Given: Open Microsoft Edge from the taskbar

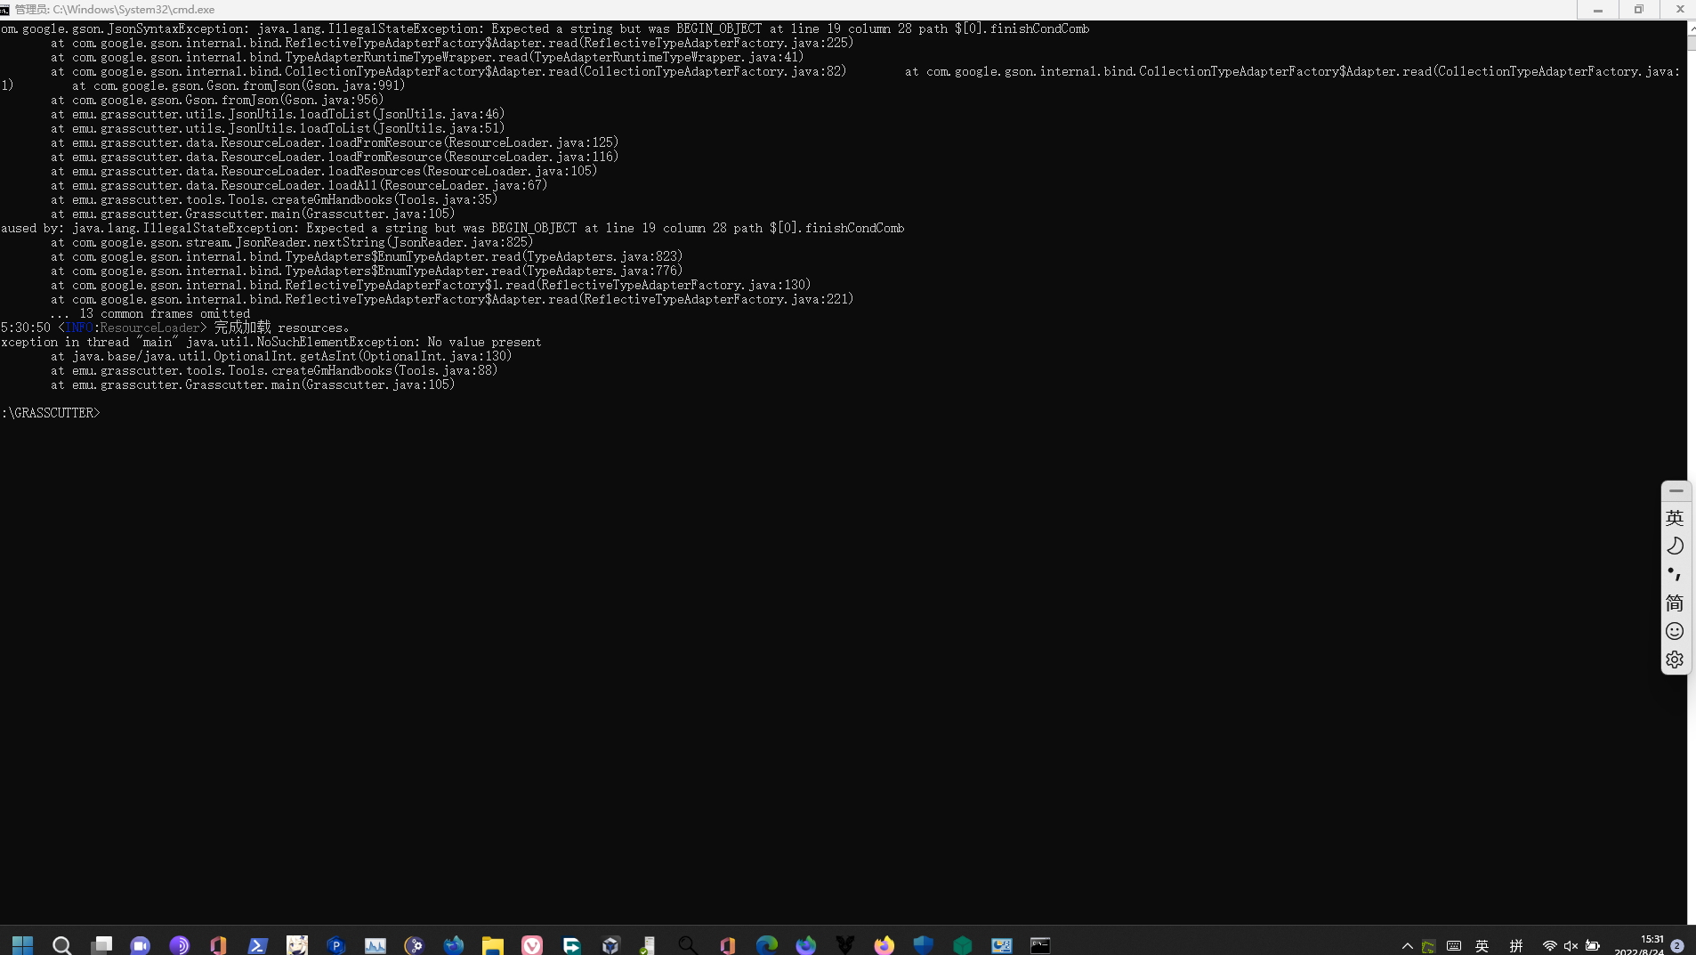Looking at the screenshot, I should pos(767,944).
